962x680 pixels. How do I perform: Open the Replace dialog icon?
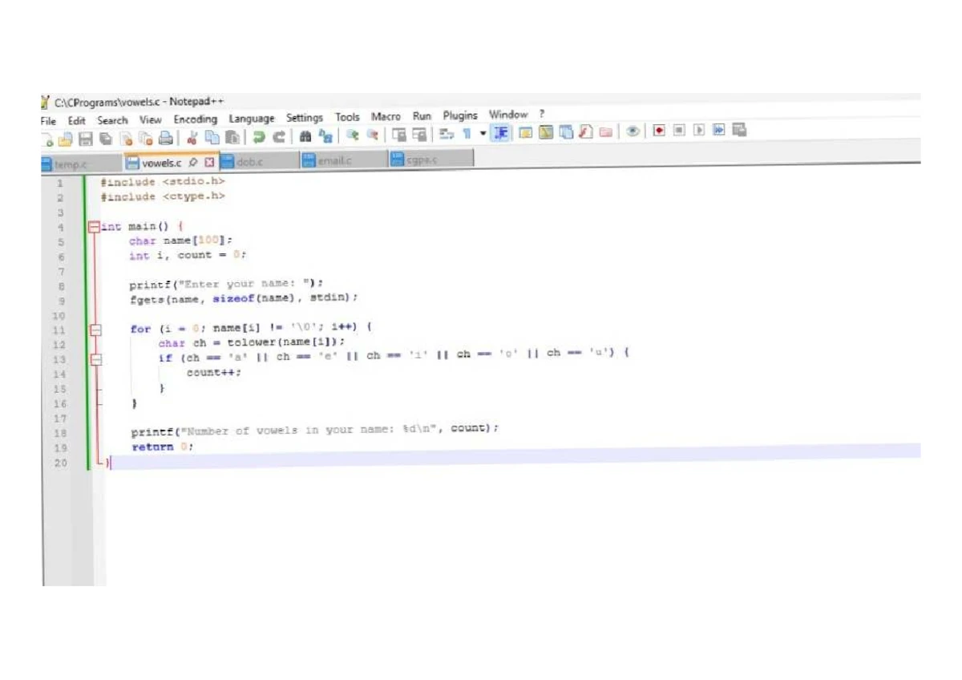click(325, 136)
